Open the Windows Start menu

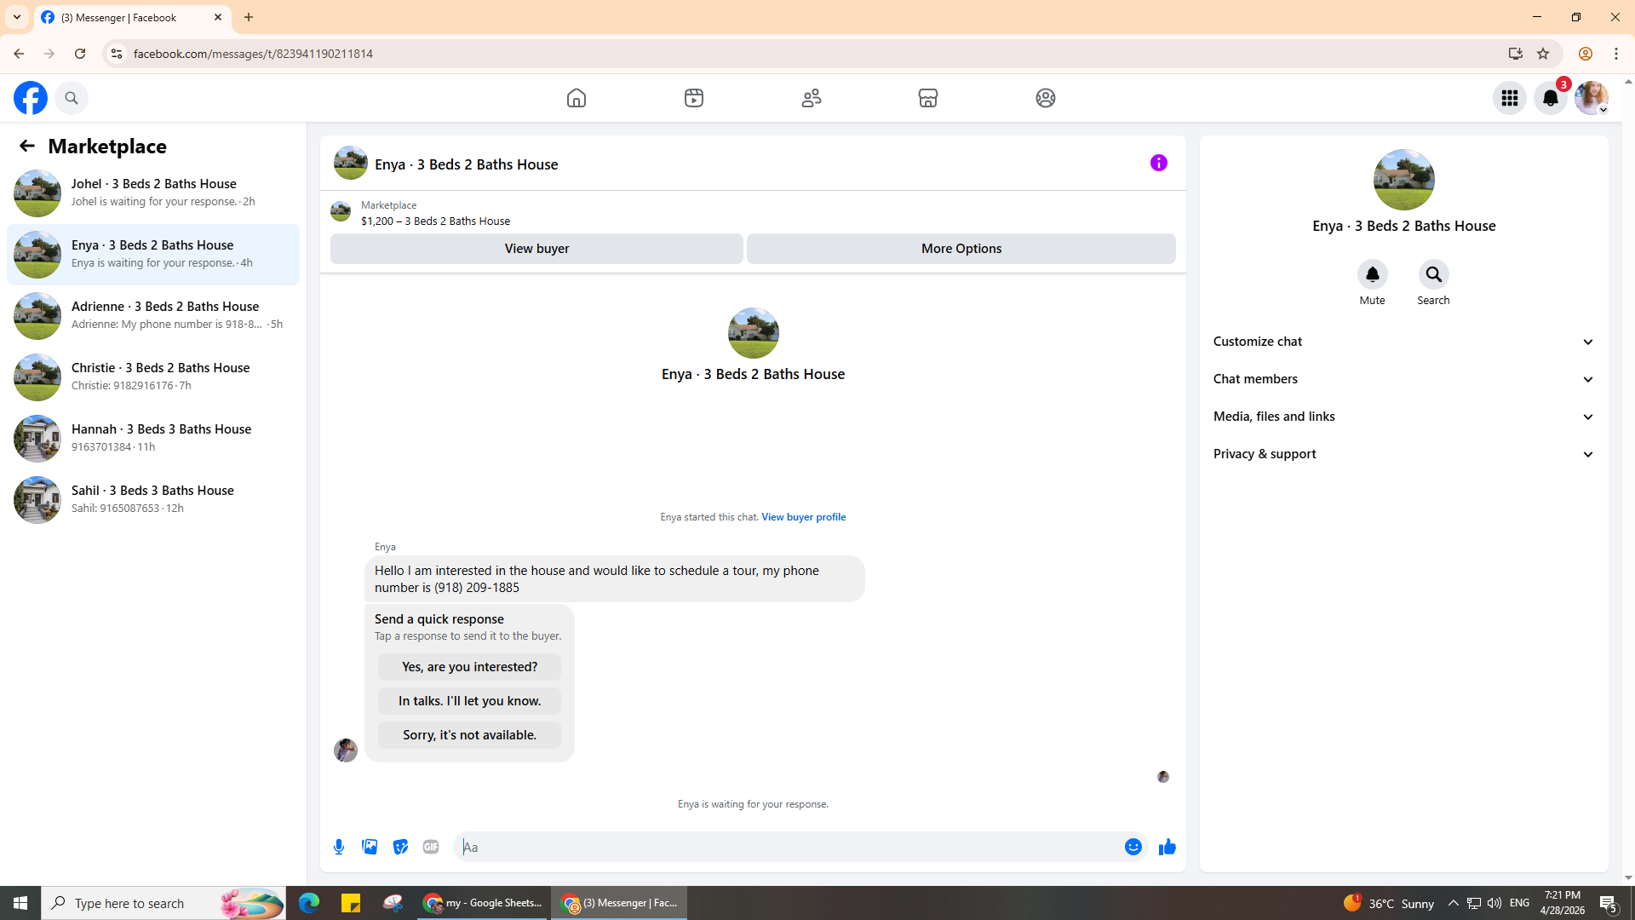coord(20,903)
